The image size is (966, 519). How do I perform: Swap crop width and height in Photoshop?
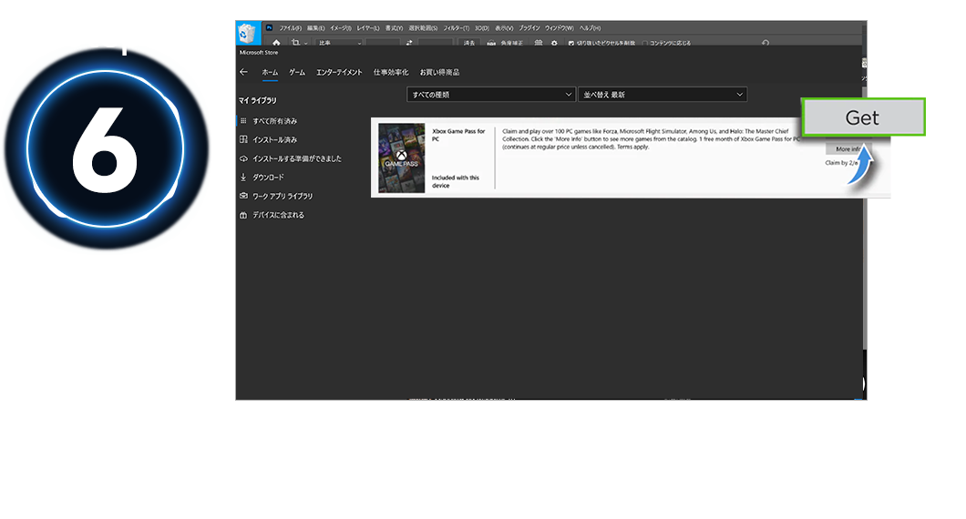409,43
